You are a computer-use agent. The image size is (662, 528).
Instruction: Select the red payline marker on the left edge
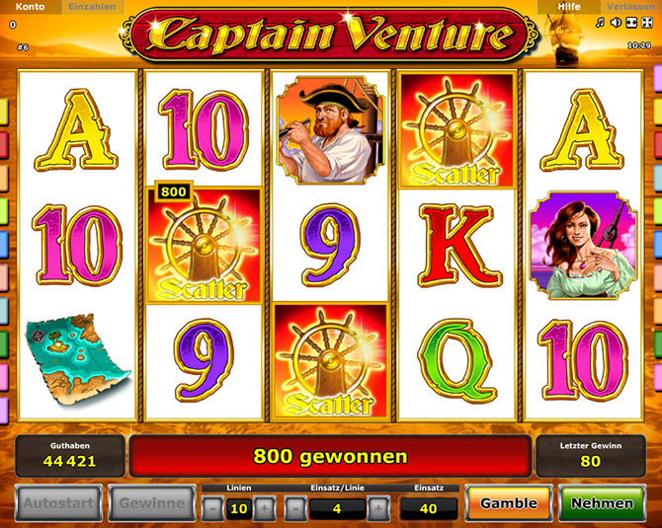tap(3, 145)
